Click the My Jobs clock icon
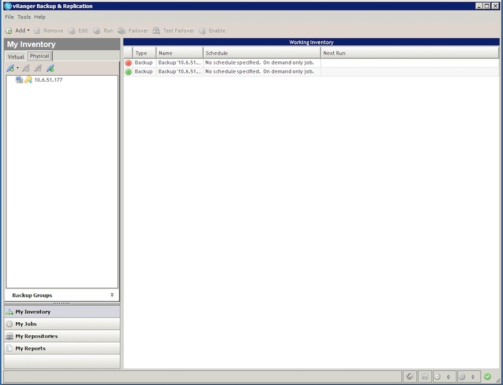Image resolution: width=503 pixels, height=385 pixels. click(x=9, y=323)
